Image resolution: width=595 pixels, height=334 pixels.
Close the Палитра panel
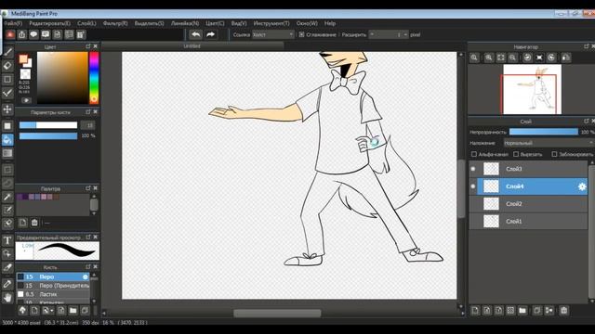tap(95, 187)
